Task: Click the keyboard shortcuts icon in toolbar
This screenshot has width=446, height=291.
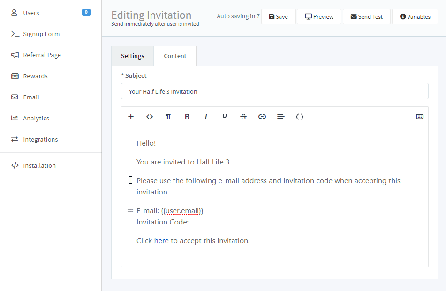Action: click(x=420, y=117)
